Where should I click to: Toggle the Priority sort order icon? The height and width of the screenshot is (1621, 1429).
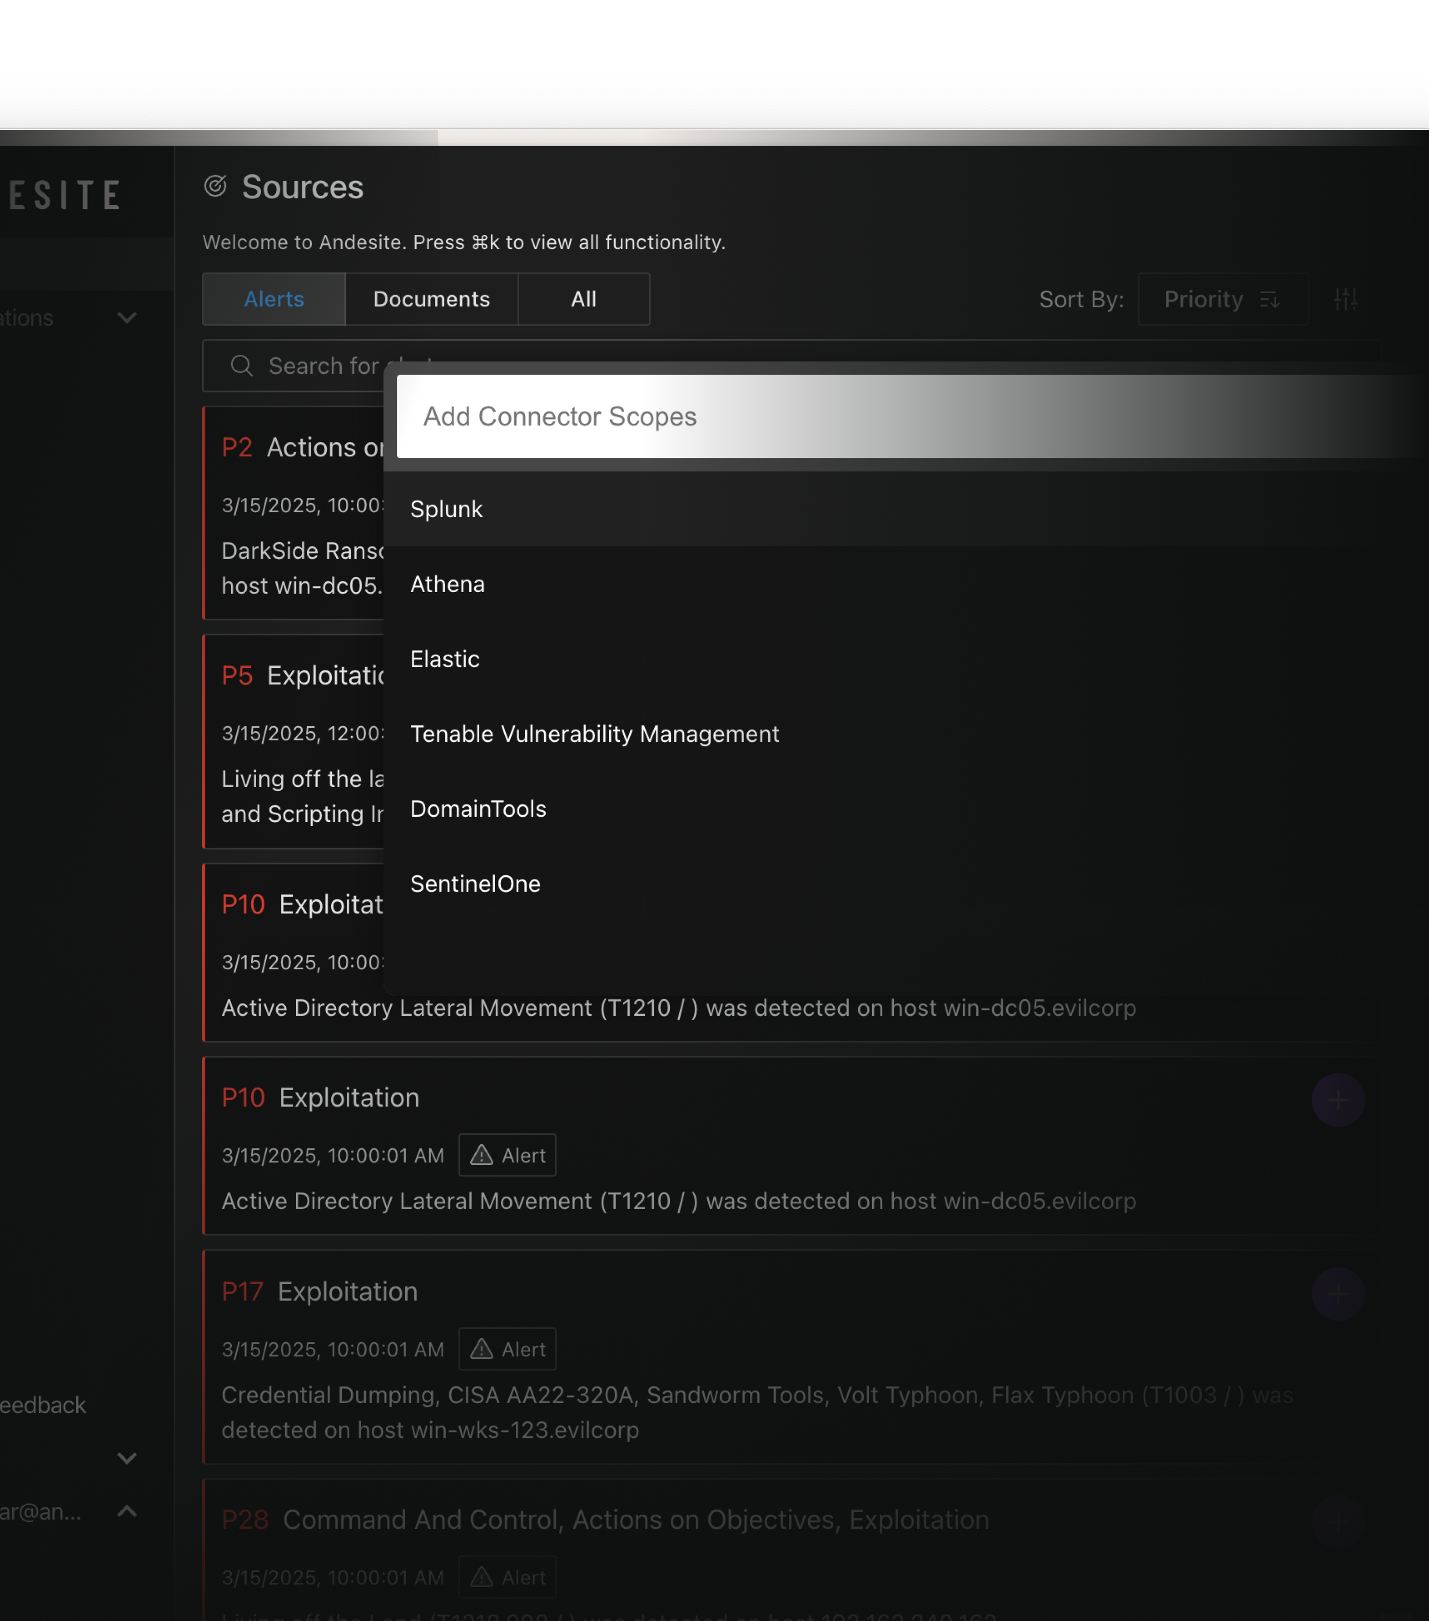tap(1269, 300)
